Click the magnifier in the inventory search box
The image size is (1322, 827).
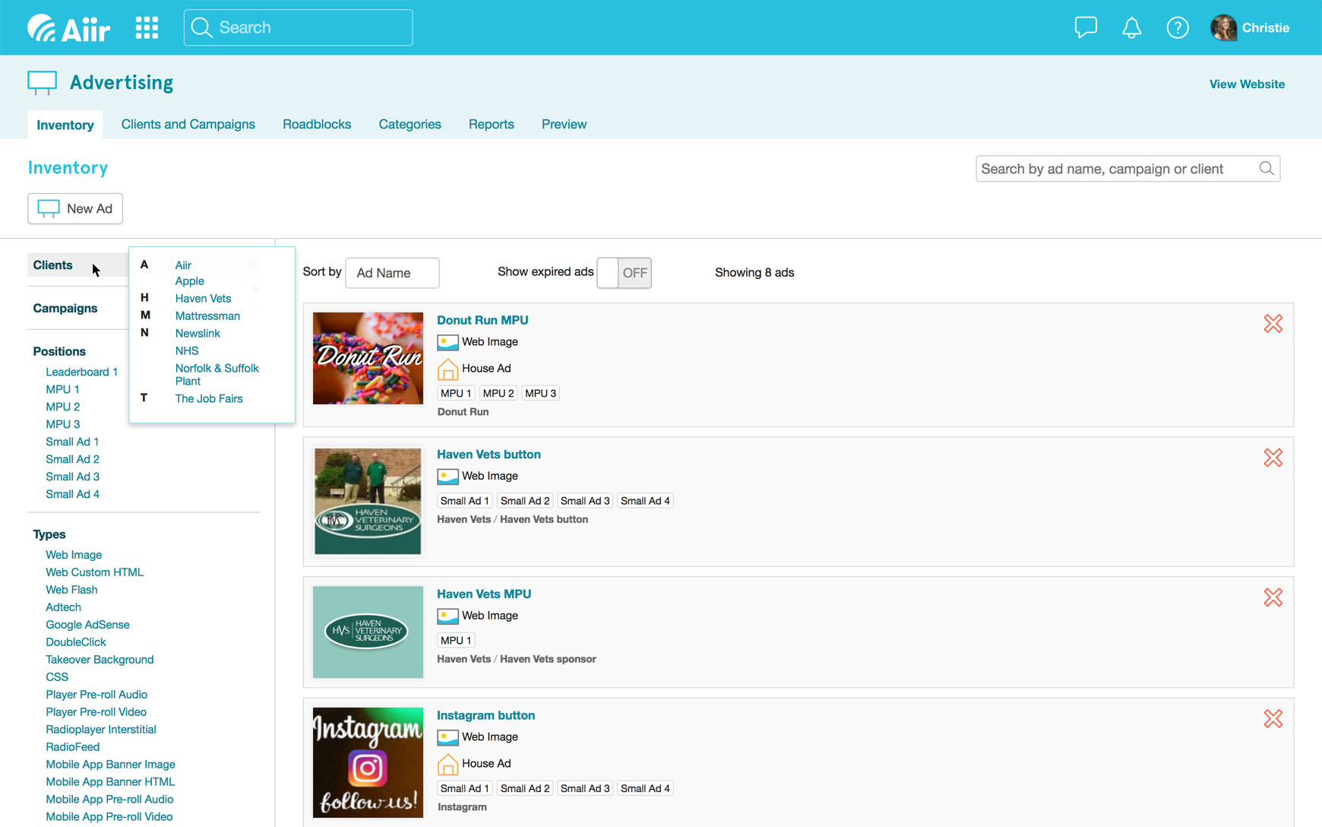click(1266, 169)
